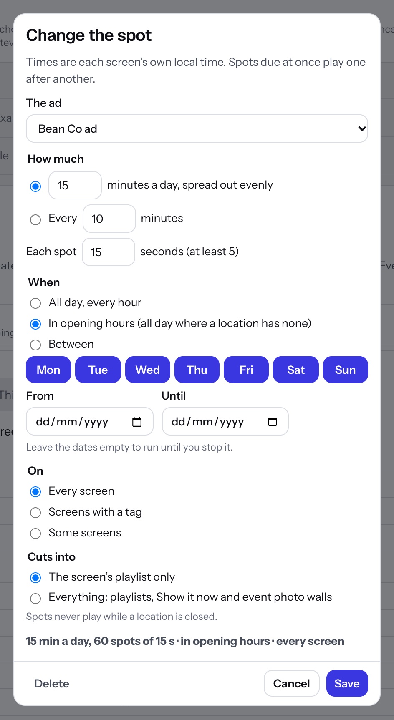Screen dimensions: 394x720
Task: Click the summary text '15 min a day, 60 spots'
Action: coord(185,641)
